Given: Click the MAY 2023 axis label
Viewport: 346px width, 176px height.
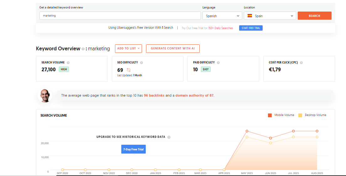Looking at the screenshot, I should click(x=247, y=173).
